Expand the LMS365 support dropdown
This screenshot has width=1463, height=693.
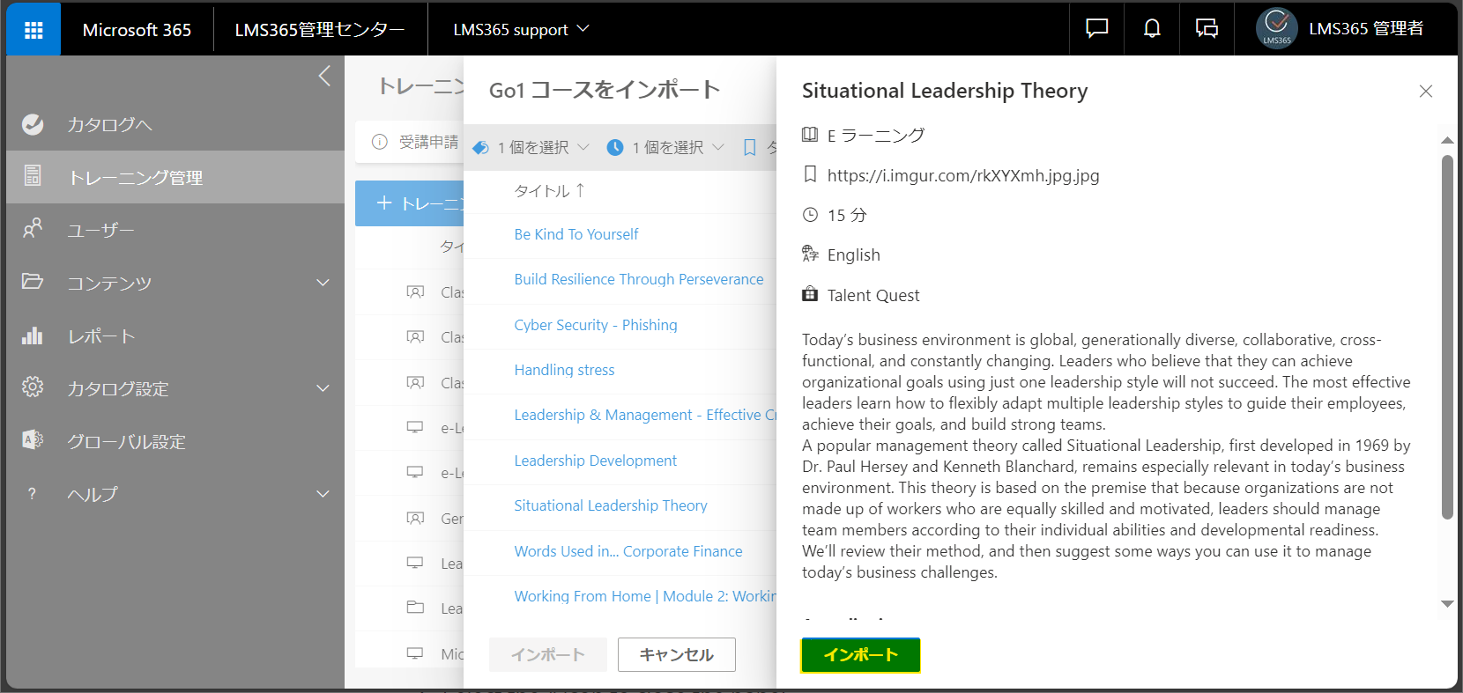521,30
